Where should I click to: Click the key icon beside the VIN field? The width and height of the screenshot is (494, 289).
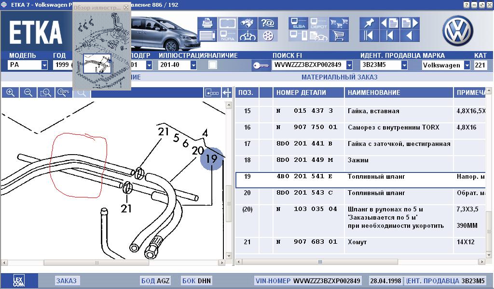[x=261, y=66]
